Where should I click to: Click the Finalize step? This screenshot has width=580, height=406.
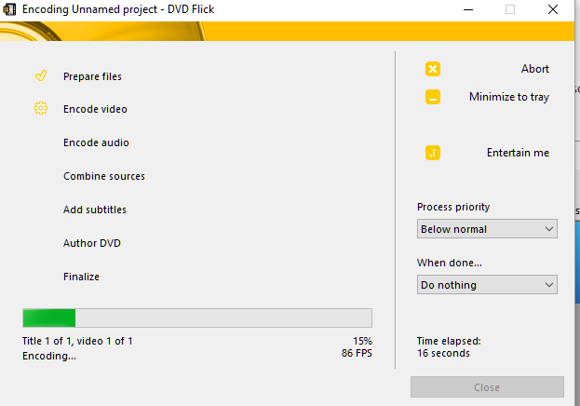[81, 277]
